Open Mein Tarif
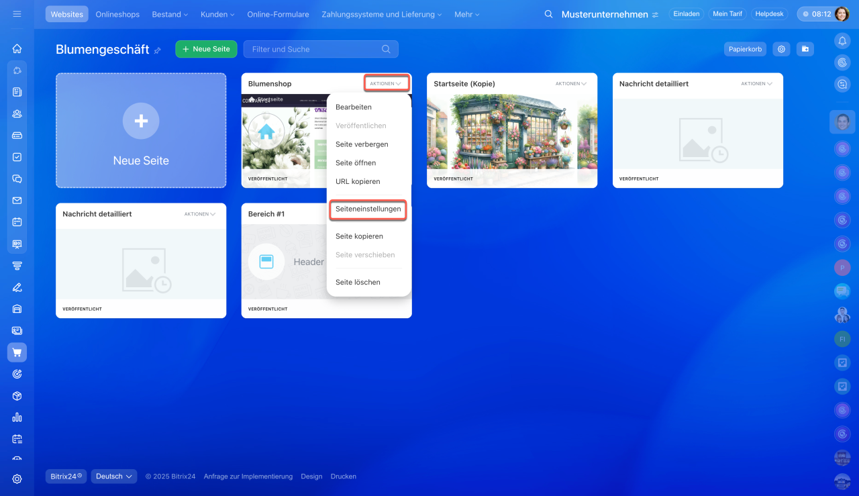Image resolution: width=859 pixels, height=496 pixels. (727, 13)
